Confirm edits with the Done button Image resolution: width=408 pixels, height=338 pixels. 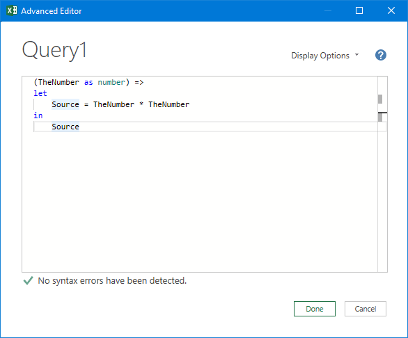point(314,309)
